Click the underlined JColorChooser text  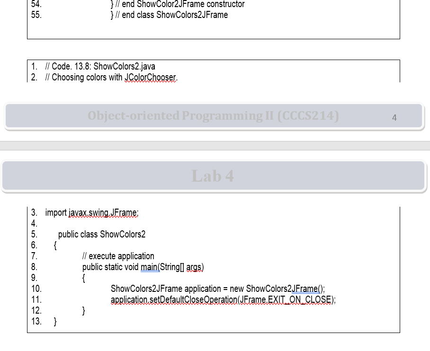tap(150, 77)
